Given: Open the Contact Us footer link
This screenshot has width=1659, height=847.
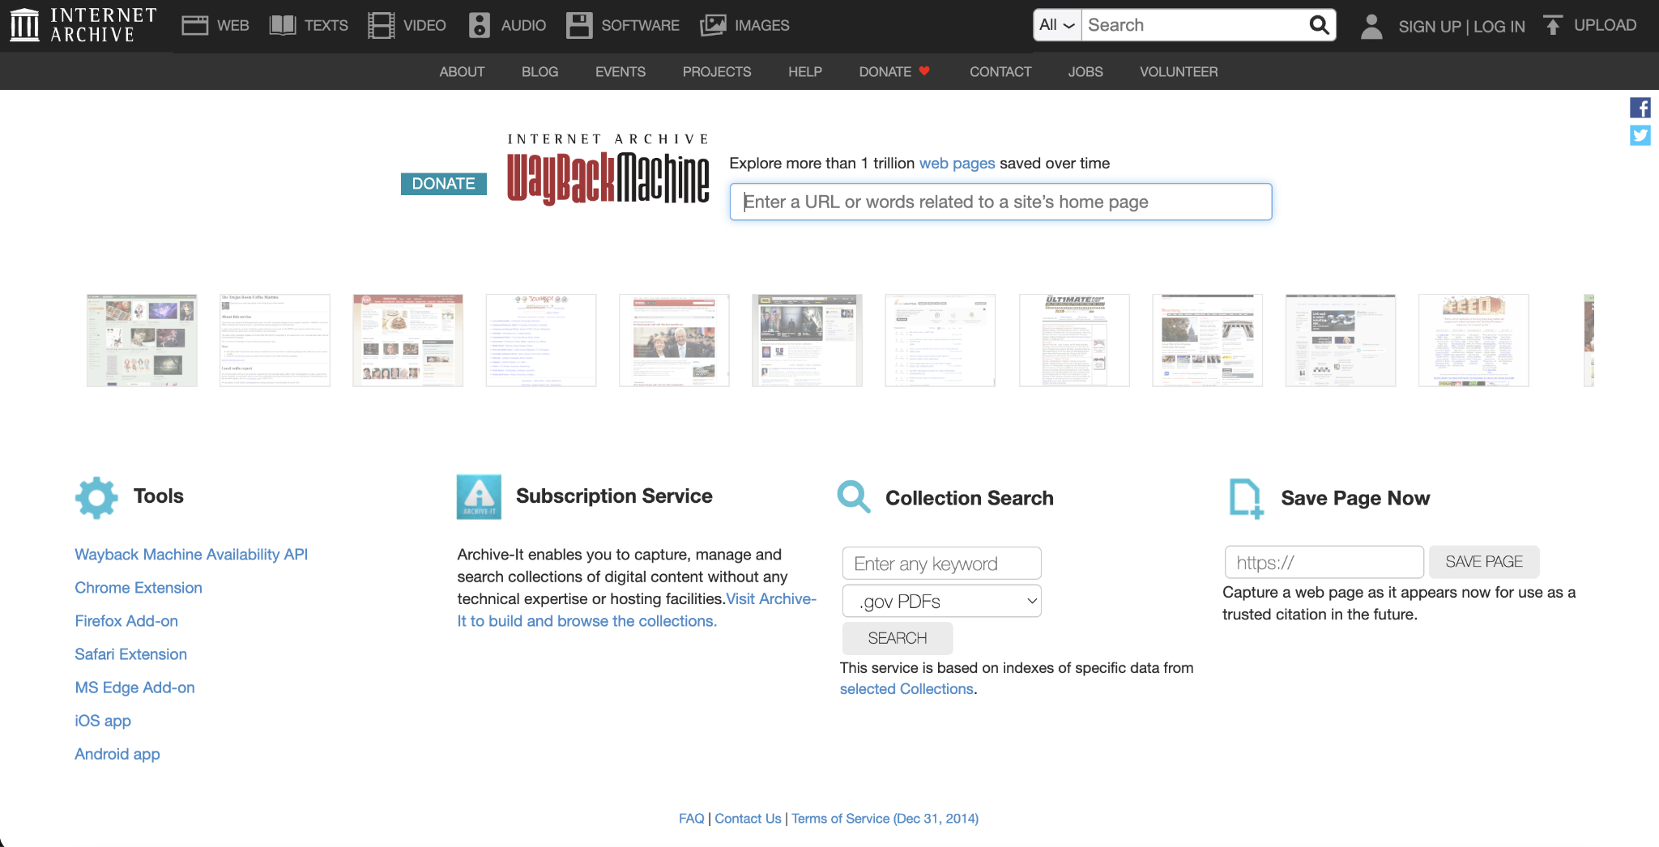Looking at the screenshot, I should click(748, 819).
